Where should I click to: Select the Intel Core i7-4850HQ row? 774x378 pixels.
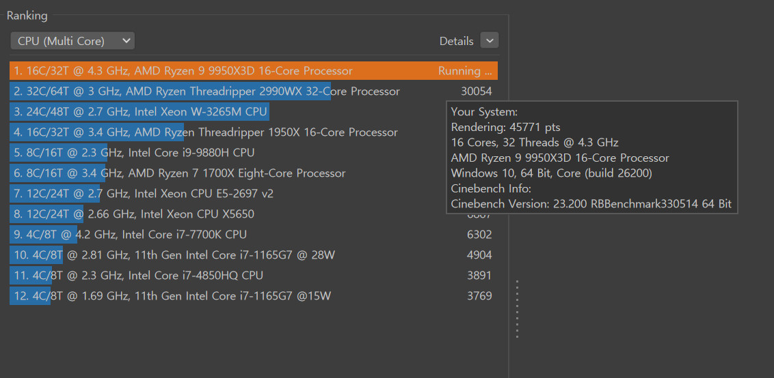coord(253,276)
